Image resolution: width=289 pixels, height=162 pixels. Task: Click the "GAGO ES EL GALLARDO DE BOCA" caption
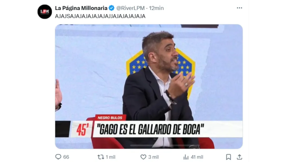pos(150,129)
